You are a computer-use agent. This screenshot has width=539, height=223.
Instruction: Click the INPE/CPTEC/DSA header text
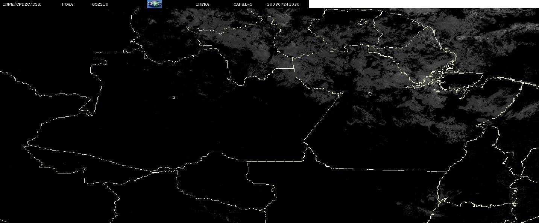pyautogui.click(x=22, y=5)
